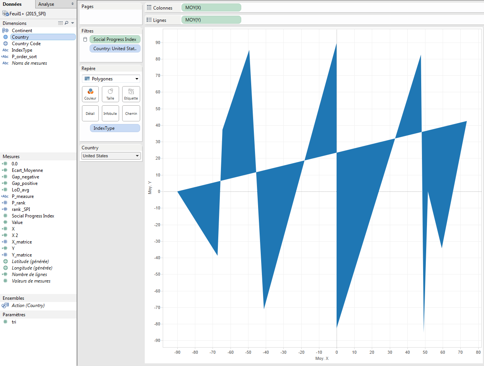This screenshot has height=366, width=484.
Task: Open the Infobulle tooltip editor icon
Action: [x=110, y=113]
